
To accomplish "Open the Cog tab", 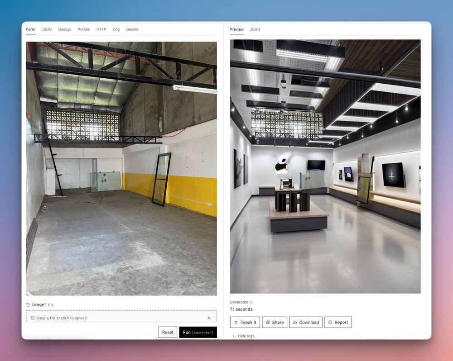I will (116, 29).
